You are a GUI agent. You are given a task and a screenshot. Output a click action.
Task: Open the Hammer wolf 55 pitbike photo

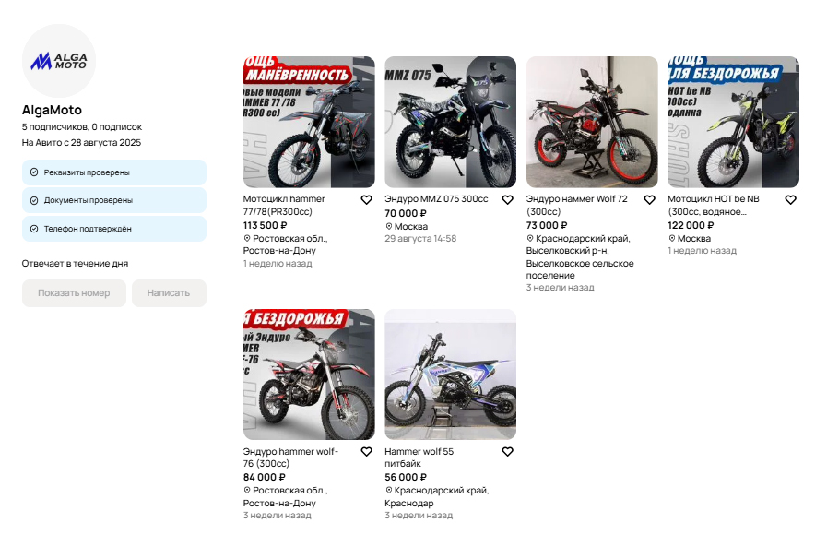click(451, 374)
